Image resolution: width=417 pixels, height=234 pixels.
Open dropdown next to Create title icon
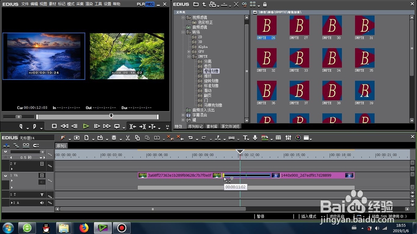(x=249, y=139)
